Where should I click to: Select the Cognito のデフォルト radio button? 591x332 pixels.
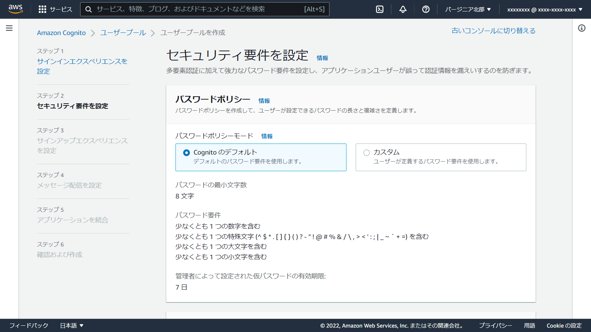click(x=187, y=152)
